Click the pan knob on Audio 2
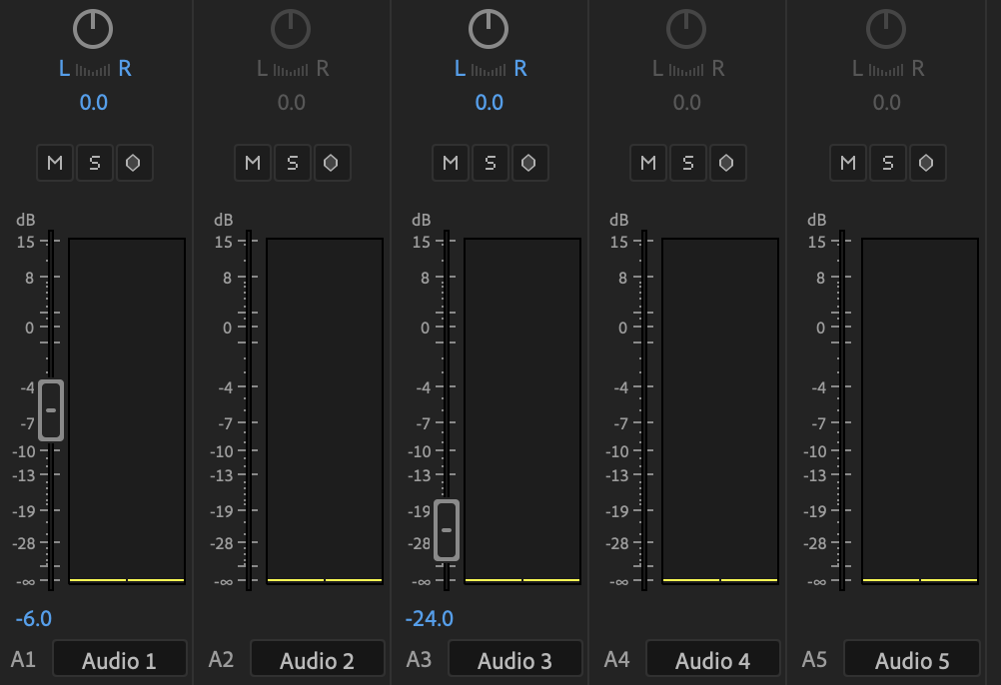The height and width of the screenshot is (685, 1001). pyautogui.click(x=290, y=28)
